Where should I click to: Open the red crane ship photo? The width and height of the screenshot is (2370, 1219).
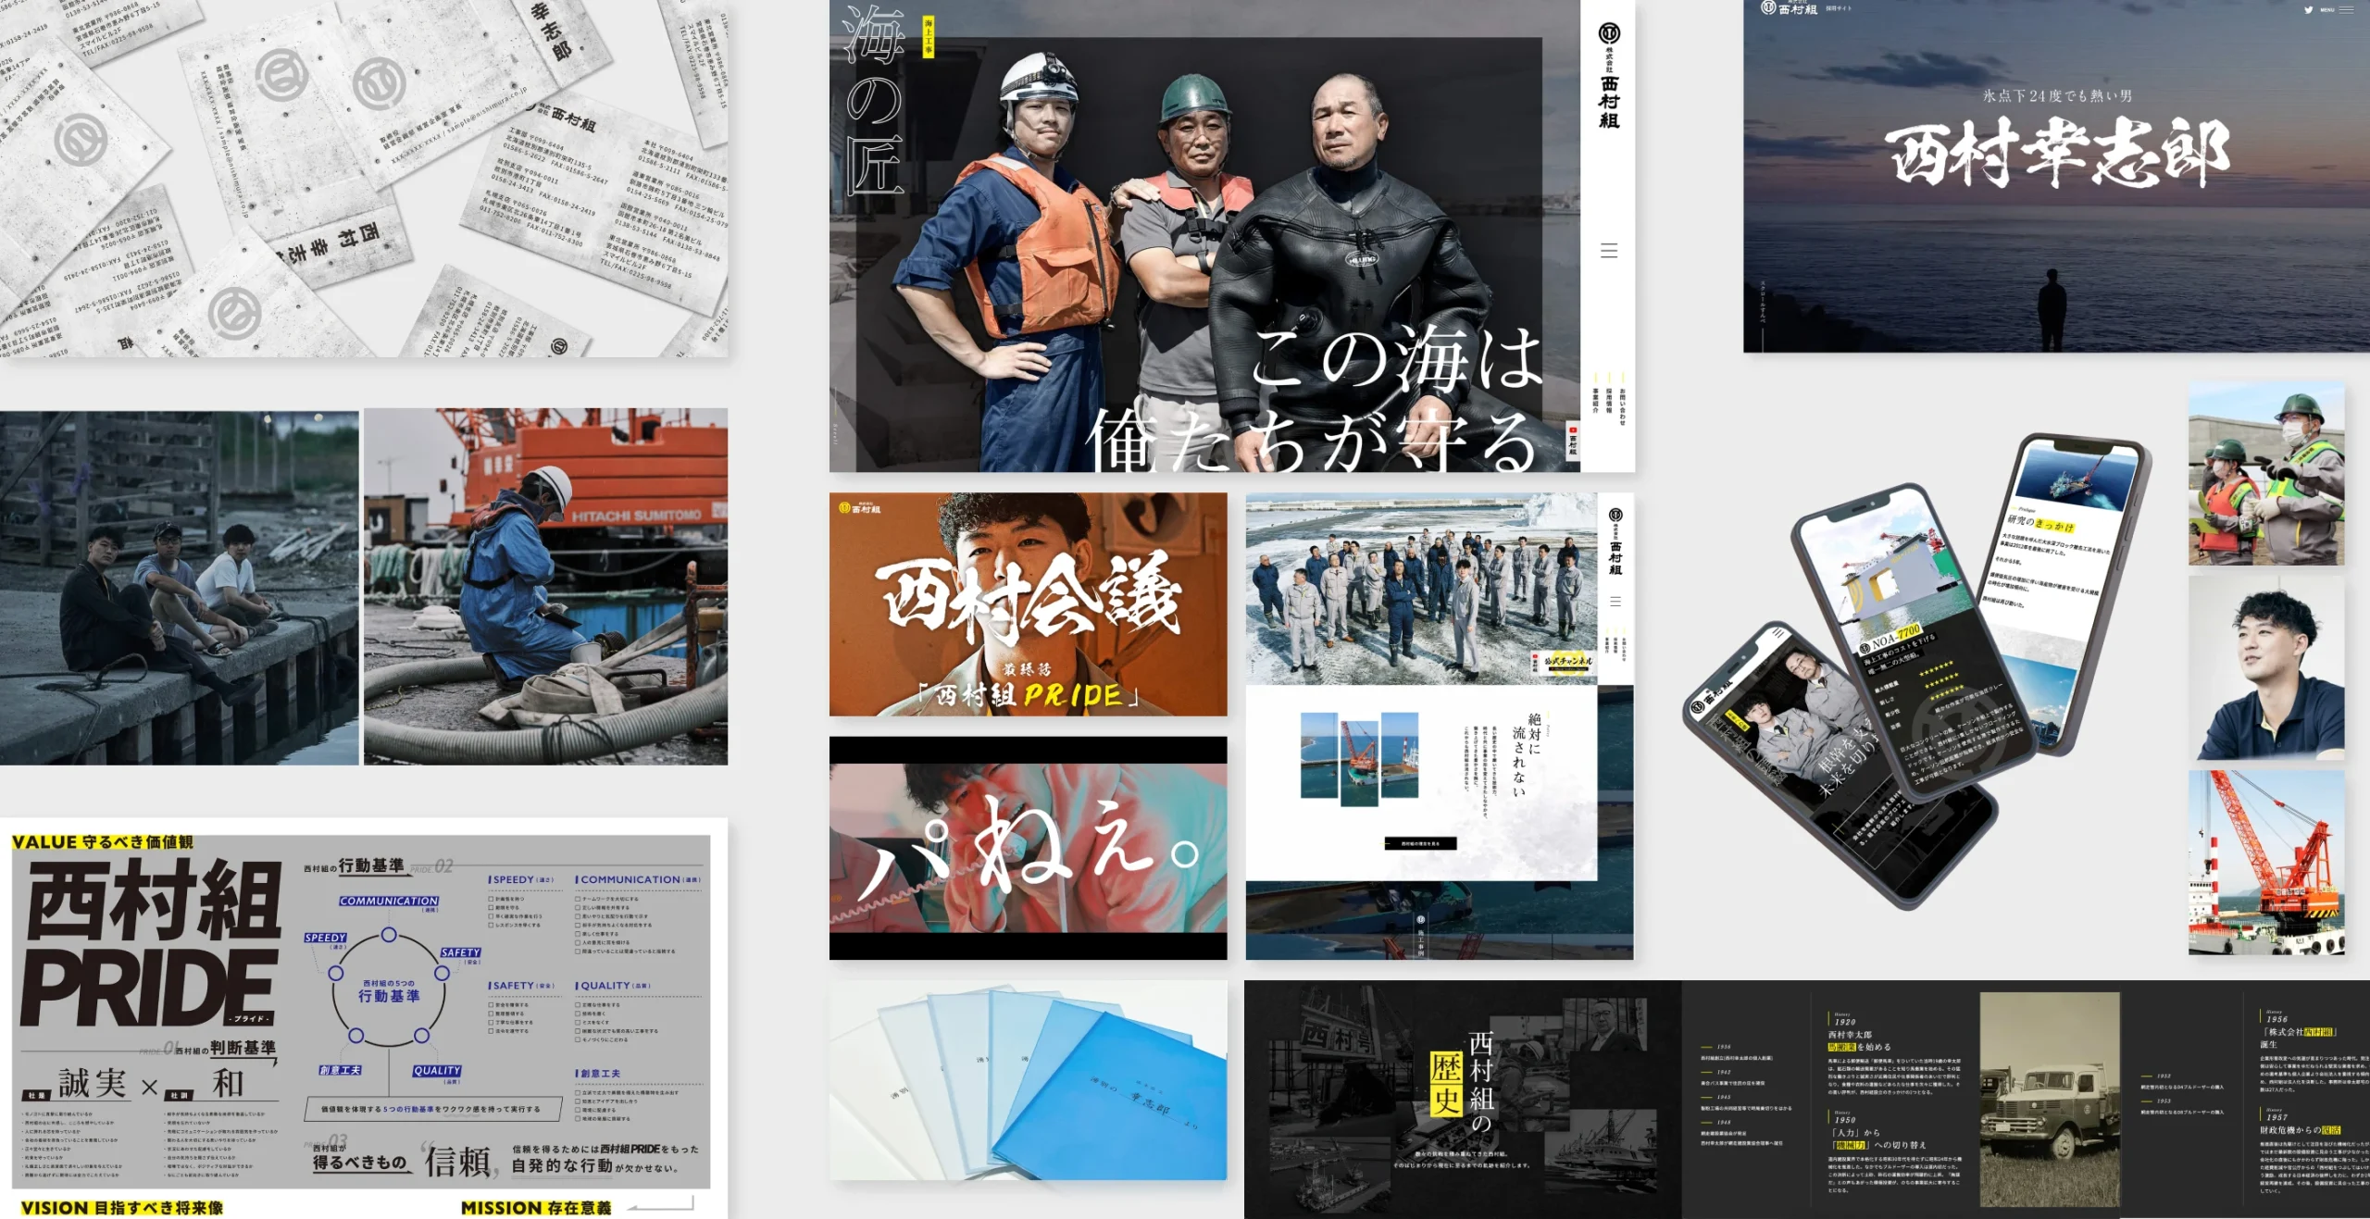coord(2266,863)
